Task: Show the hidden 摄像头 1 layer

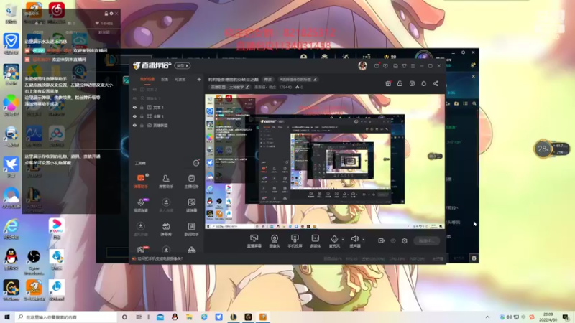Action: tap(134, 98)
